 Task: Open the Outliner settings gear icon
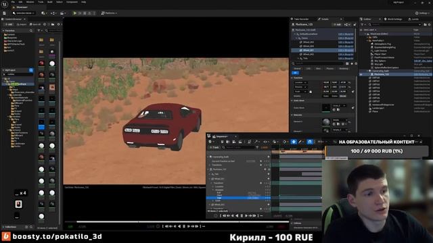[x=429, y=24]
